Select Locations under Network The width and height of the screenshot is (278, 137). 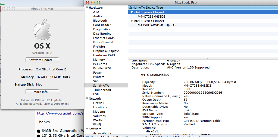click(x=100, y=107)
